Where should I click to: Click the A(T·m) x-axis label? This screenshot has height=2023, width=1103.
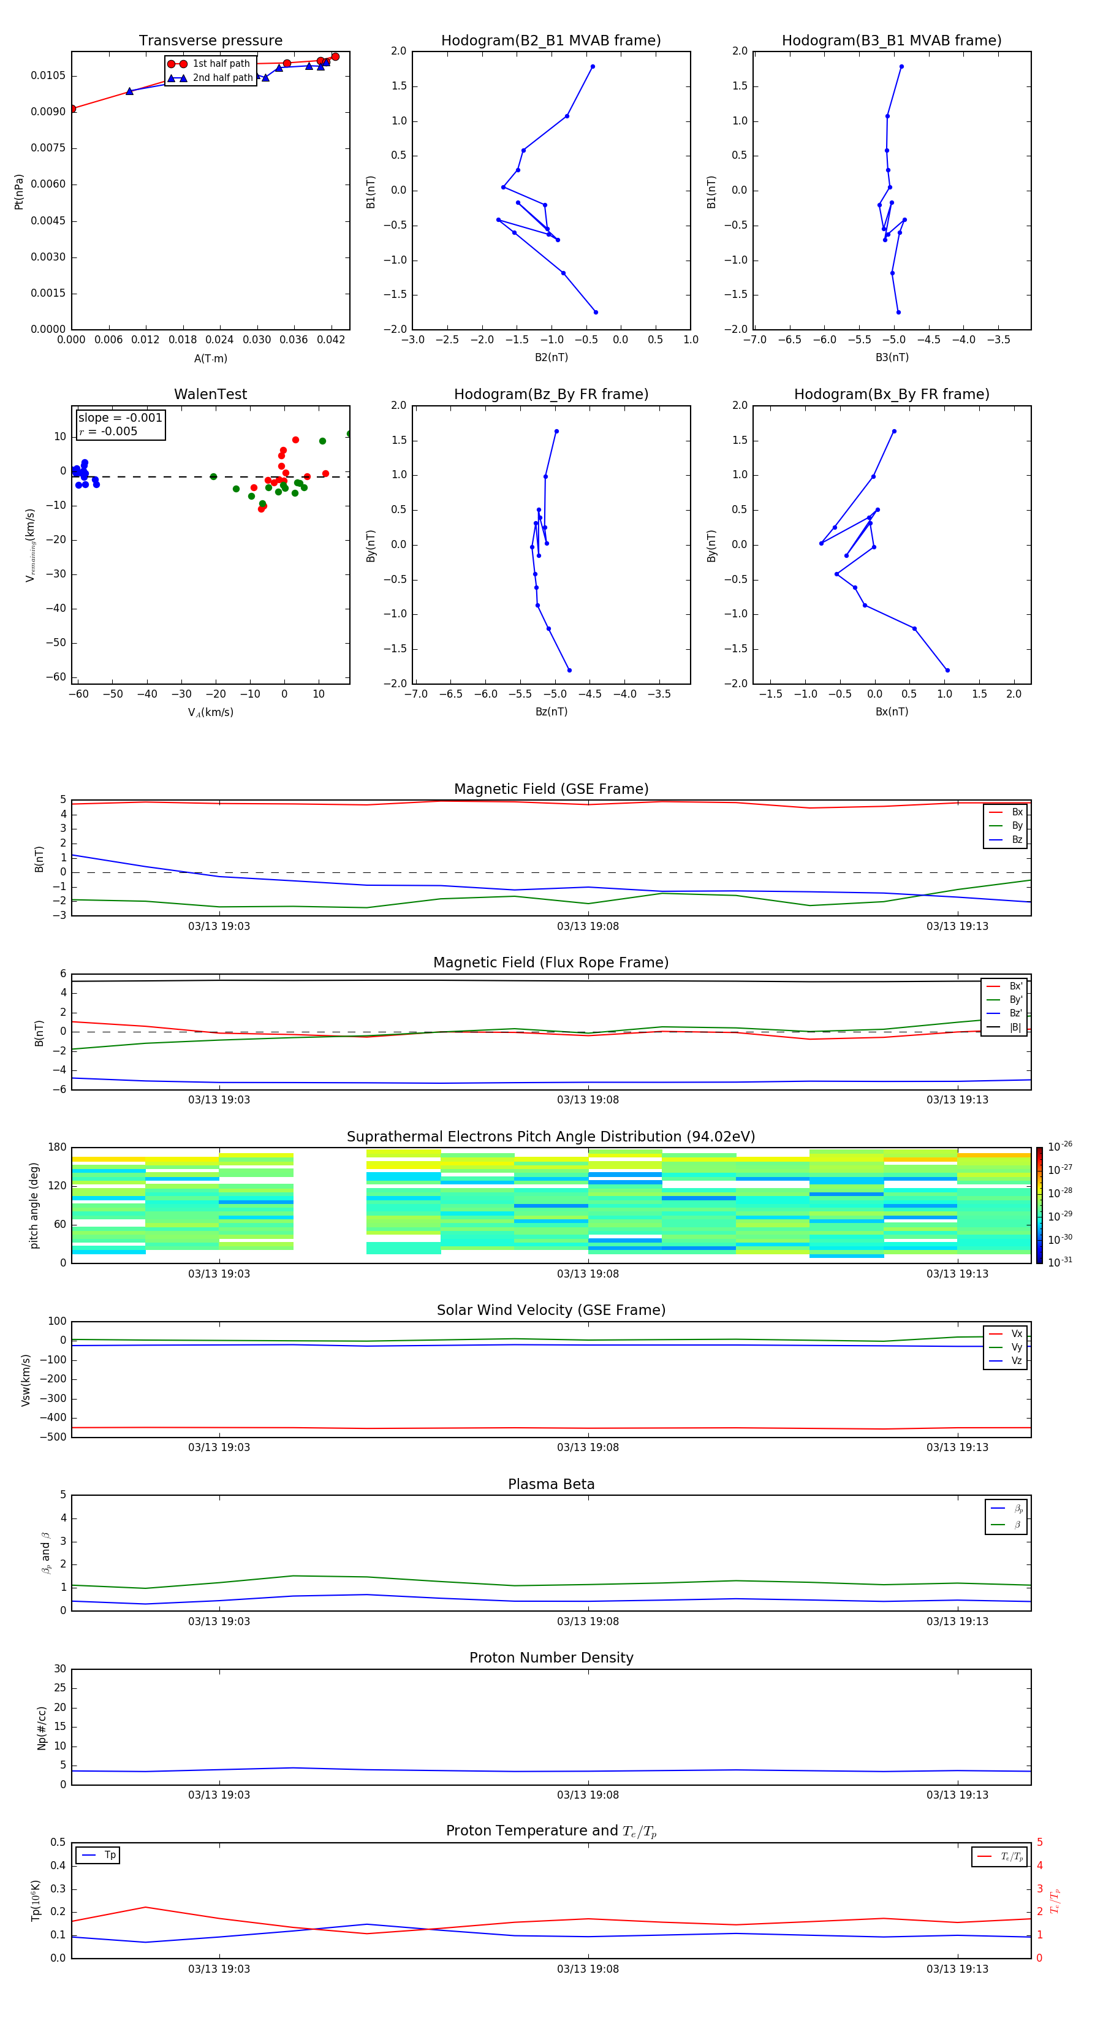[210, 359]
